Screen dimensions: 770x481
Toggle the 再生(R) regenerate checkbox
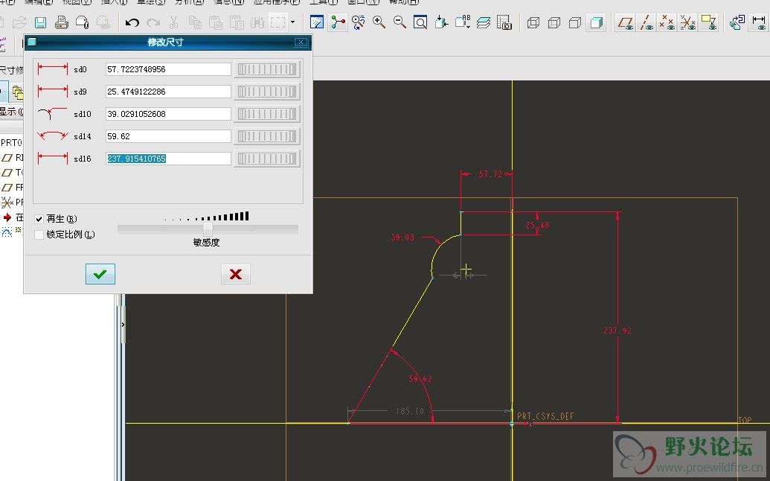point(39,219)
